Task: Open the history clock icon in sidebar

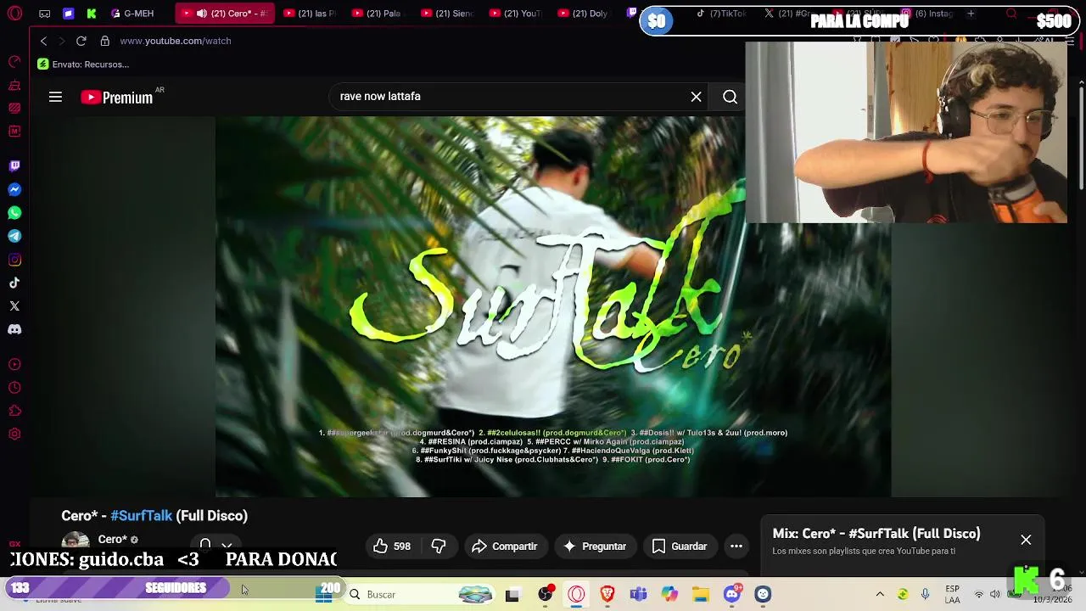Action: [x=14, y=388]
